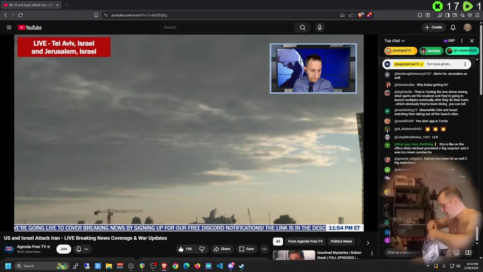The height and width of the screenshot is (272, 483).
Task: Open the 0XP crown badge
Action: pos(449,41)
